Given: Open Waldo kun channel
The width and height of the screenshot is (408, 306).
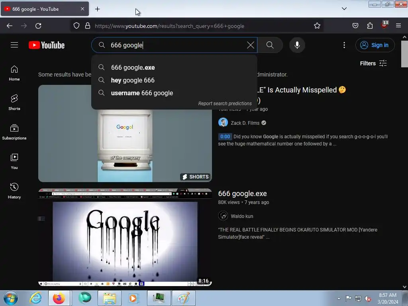Looking at the screenshot, I should [x=242, y=216].
